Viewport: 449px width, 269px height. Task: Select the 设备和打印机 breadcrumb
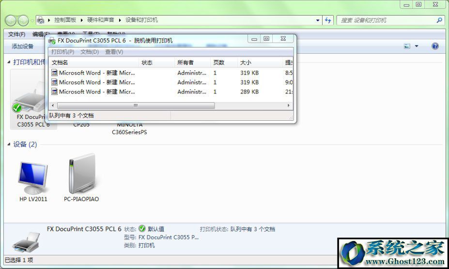(141, 20)
